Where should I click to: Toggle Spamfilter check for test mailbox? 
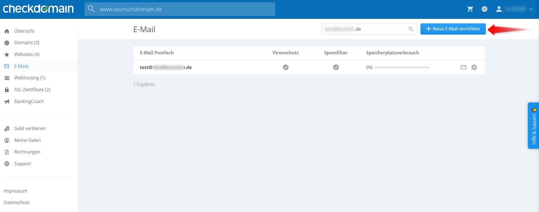[x=336, y=67]
